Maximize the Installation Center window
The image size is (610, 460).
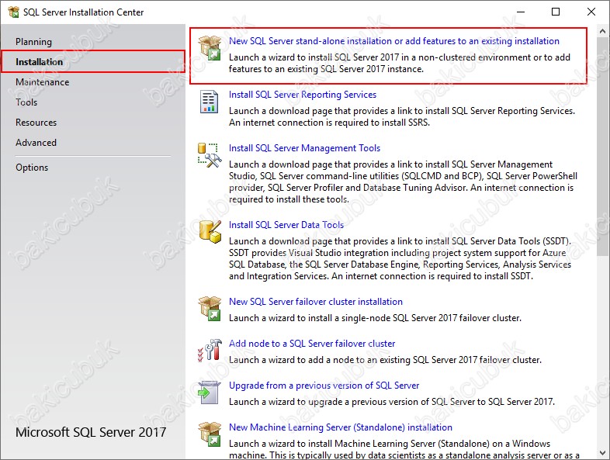556,12
